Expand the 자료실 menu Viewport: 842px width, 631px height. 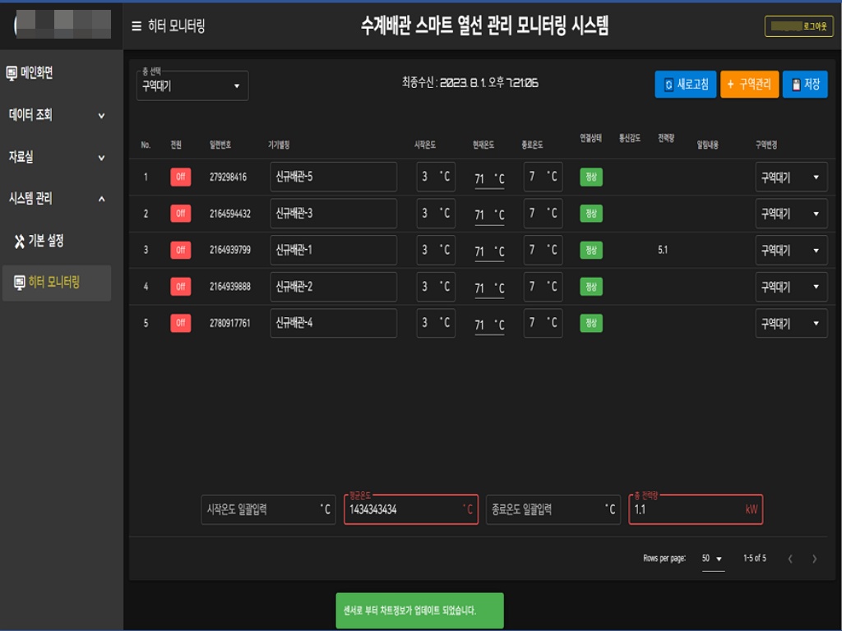click(57, 157)
